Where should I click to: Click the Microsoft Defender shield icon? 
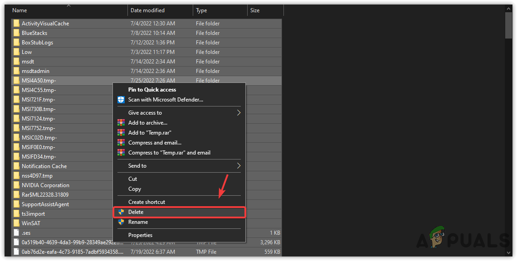tap(121, 100)
